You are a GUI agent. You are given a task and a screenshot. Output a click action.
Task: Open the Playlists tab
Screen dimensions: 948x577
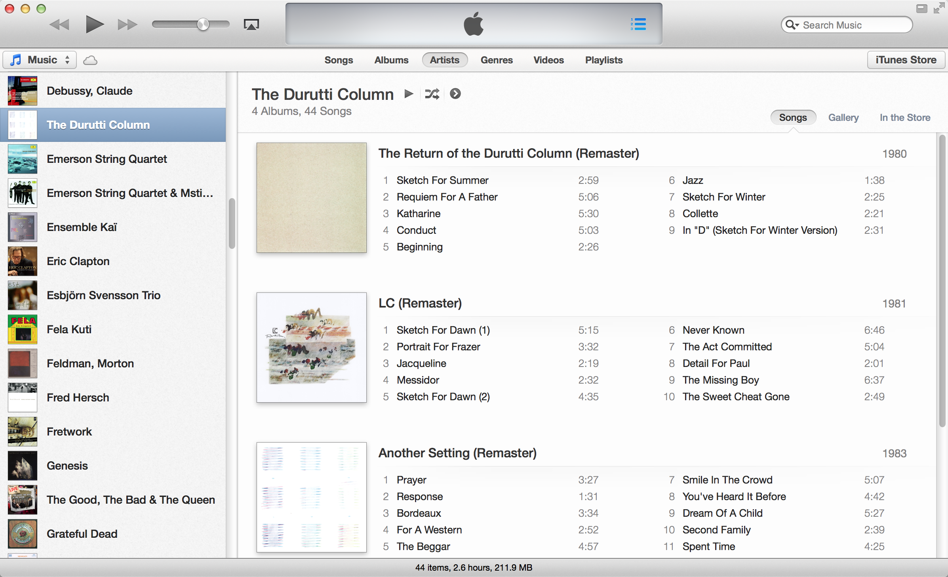pos(604,60)
